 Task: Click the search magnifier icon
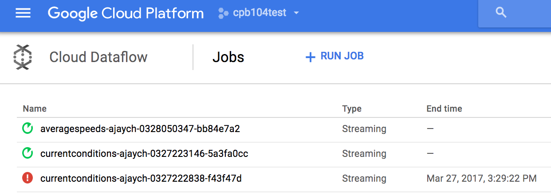coord(501,12)
